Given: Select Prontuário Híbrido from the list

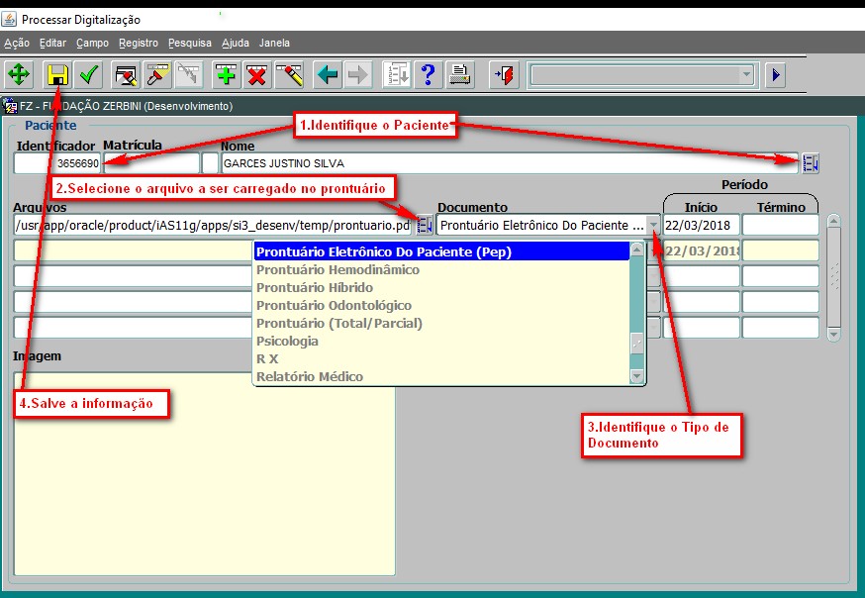Looking at the screenshot, I should (441, 287).
